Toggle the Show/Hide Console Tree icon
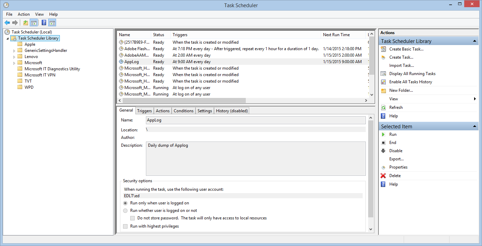Viewport: 482px width, 246px height. coord(34,23)
